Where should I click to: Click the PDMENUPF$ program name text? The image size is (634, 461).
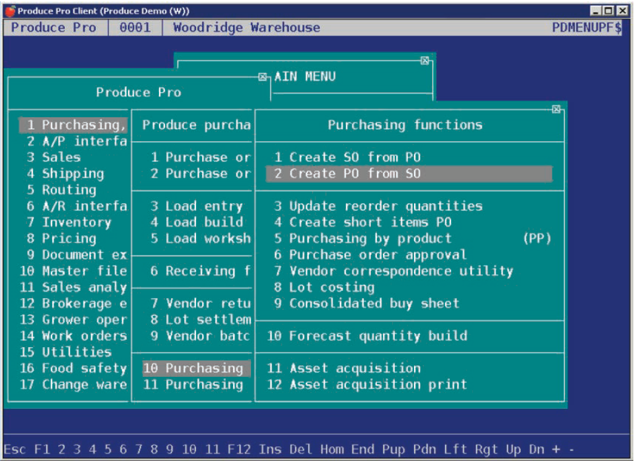click(x=587, y=28)
